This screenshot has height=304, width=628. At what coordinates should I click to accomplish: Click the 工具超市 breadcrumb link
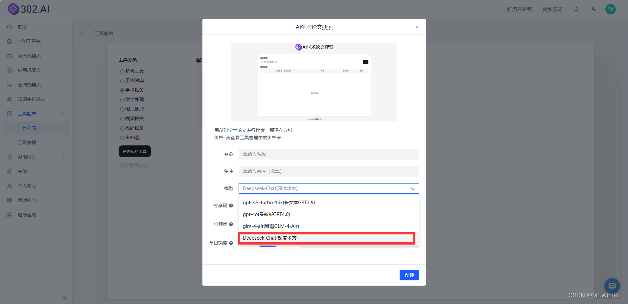(x=104, y=33)
